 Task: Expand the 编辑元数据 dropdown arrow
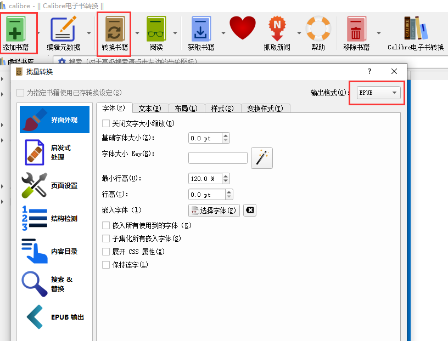pos(89,33)
